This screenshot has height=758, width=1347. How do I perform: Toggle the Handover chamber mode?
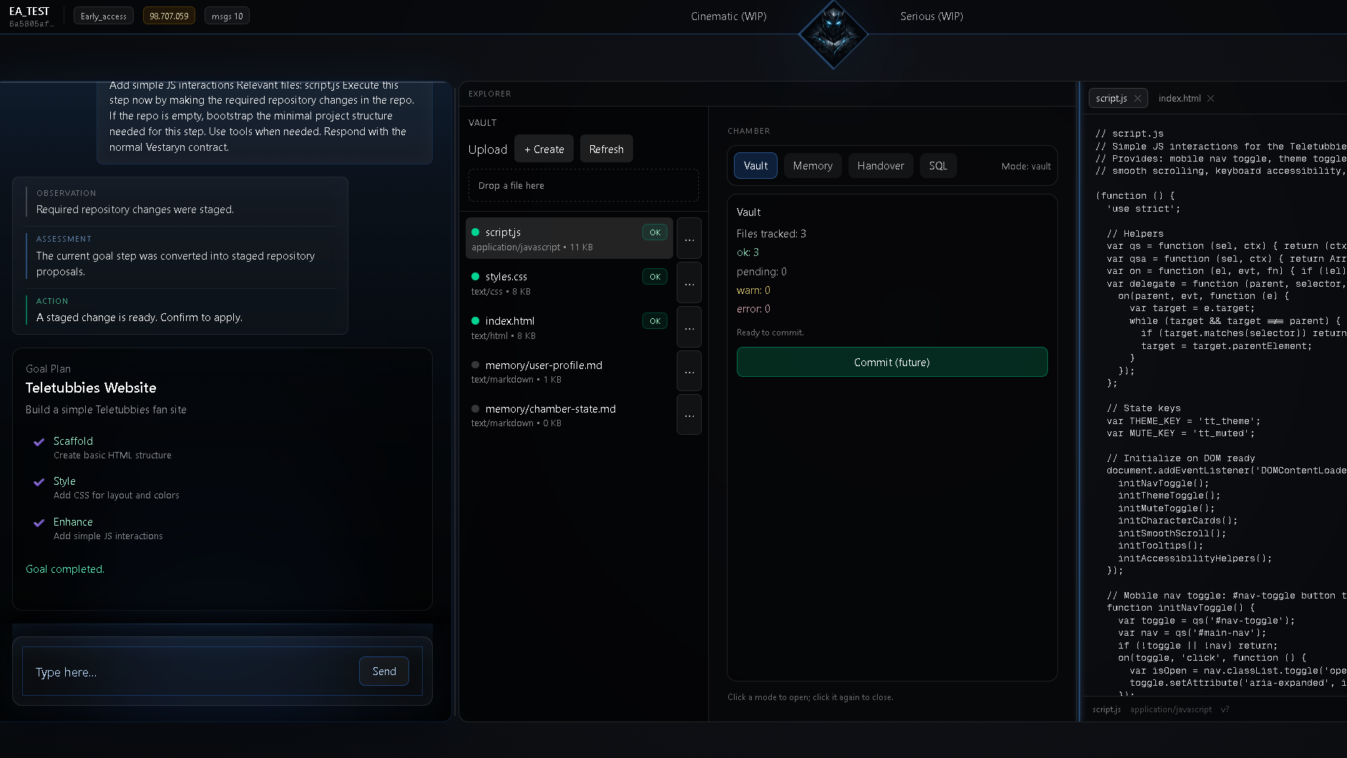click(880, 166)
